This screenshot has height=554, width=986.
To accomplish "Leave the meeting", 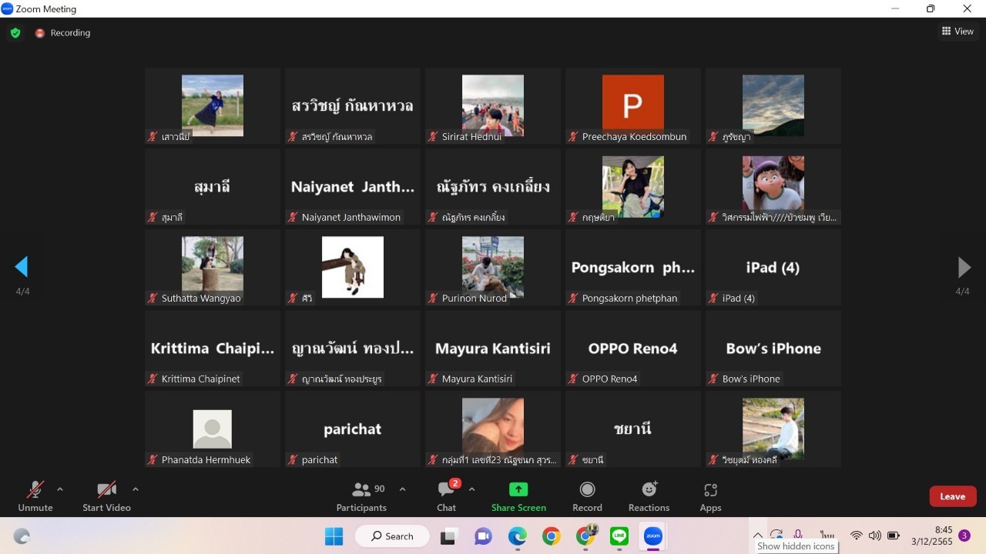I will (952, 496).
